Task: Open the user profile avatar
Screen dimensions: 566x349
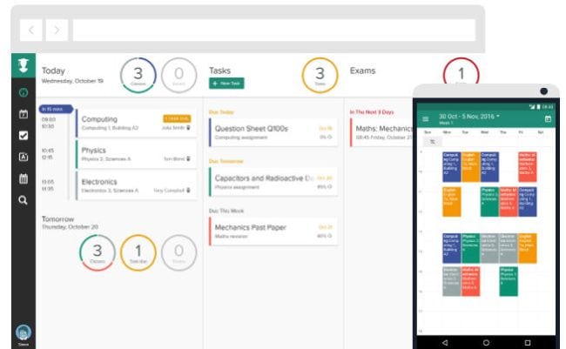Action: click(23, 332)
